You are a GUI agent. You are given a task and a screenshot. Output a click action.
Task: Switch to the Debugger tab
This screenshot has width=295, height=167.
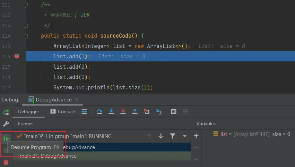pyautogui.click(x=28, y=111)
